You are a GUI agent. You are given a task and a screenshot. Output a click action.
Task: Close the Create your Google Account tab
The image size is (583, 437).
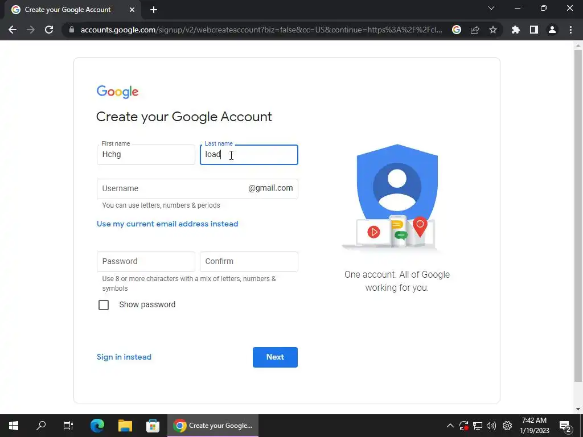[x=132, y=10]
